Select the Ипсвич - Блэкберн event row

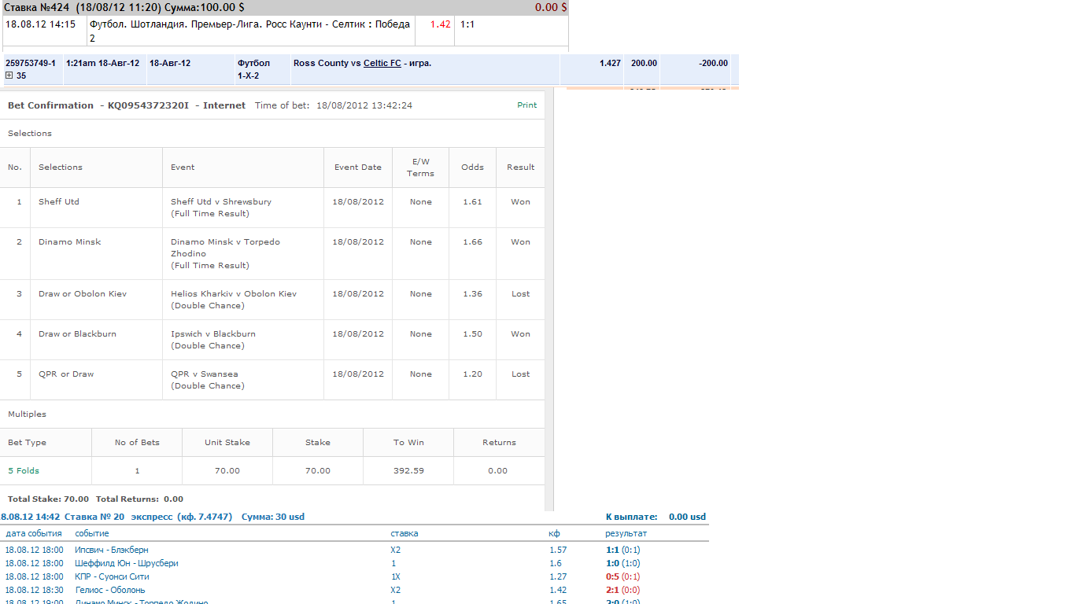pos(112,551)
